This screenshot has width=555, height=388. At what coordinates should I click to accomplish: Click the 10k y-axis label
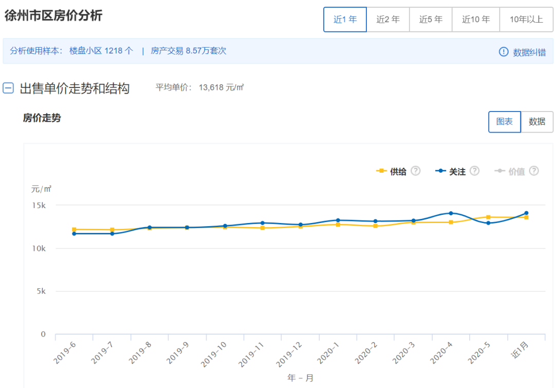39,249
